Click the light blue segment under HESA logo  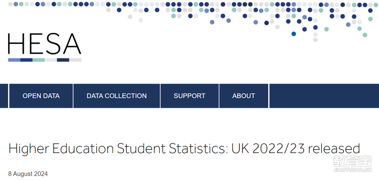(14, 60)
